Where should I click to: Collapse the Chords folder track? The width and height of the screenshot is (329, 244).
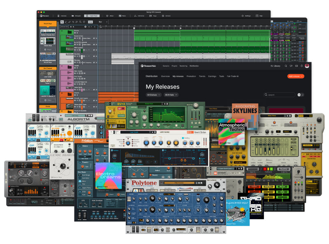tap(62, 93)
